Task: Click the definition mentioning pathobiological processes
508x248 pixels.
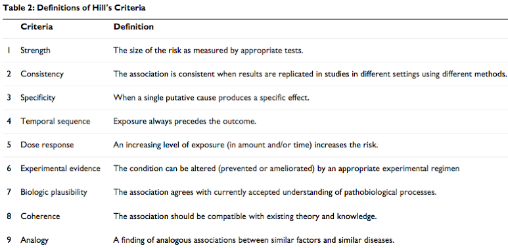Action: point(275,192)
